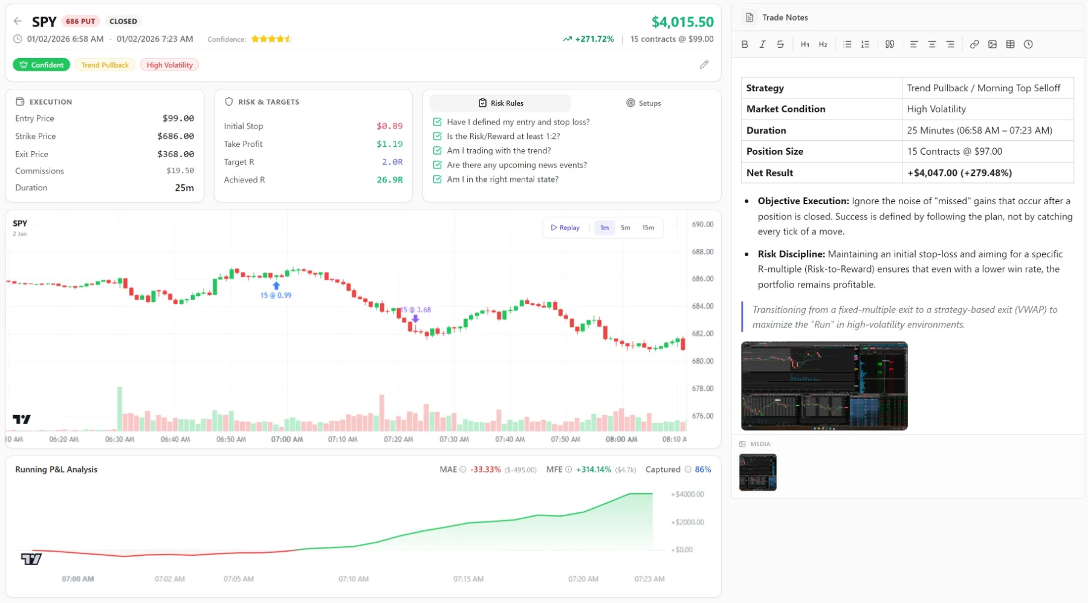Screen dimensions: 1088x603
Task: Uncheck 'Am I trading with the trend?'
Action: (438, 151)
